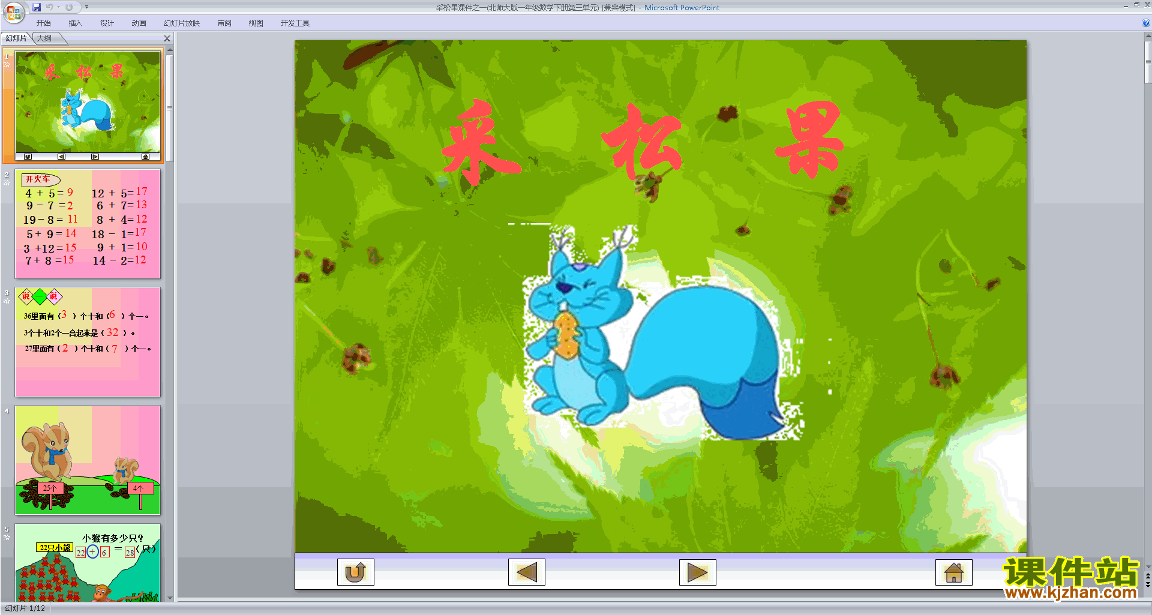Select slide 5 thumbnail 小猴有多少只
1152x615 pixels.
click(x=88, y=563)
